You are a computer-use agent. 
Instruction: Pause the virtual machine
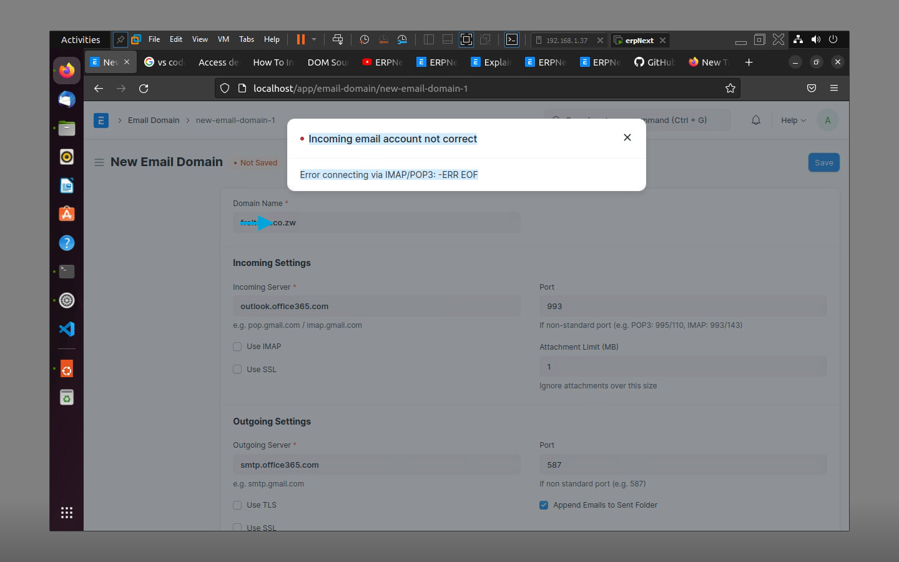click(x=301, y=39)
